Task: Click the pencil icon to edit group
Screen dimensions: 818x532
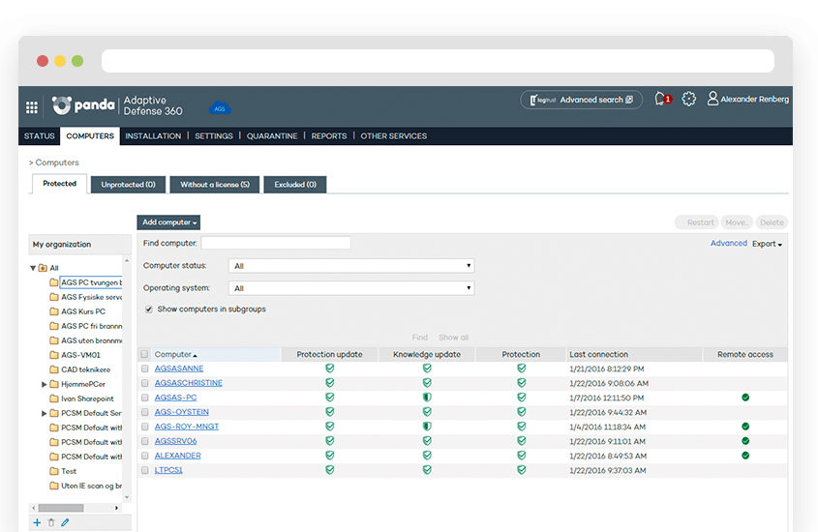Action: click(65, 522)
